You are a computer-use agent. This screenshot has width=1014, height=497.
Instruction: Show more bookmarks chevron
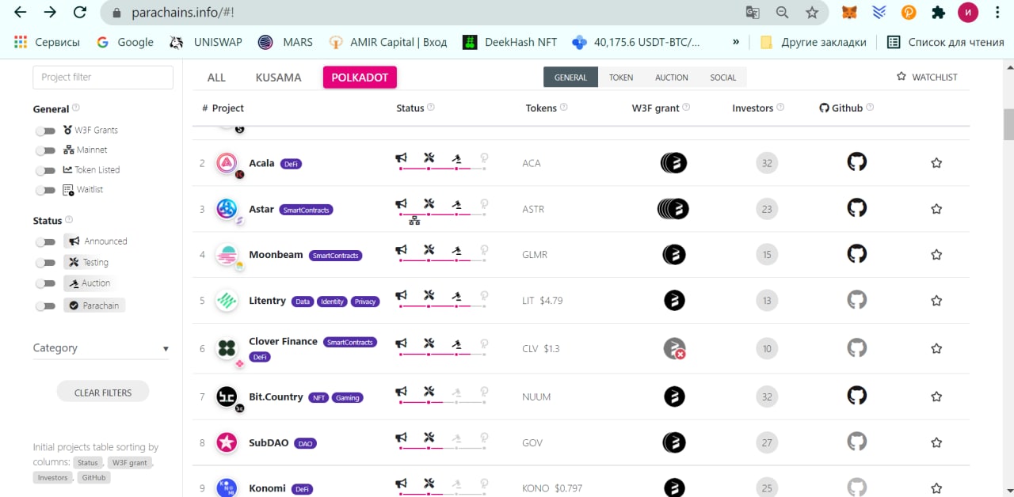[736, 42]
